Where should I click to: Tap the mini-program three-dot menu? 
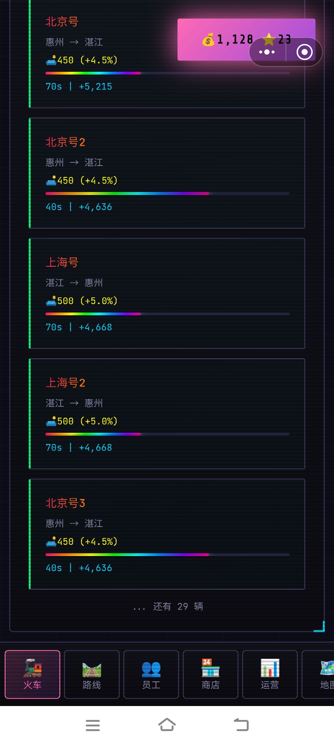point(267,52)
